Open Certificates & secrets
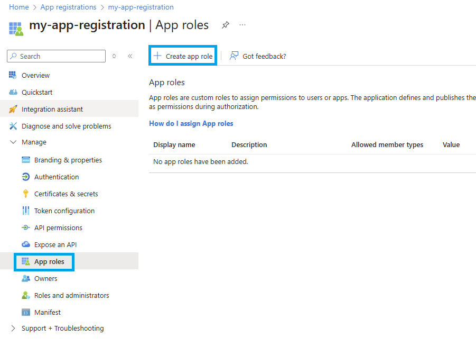 coord(69,194)
